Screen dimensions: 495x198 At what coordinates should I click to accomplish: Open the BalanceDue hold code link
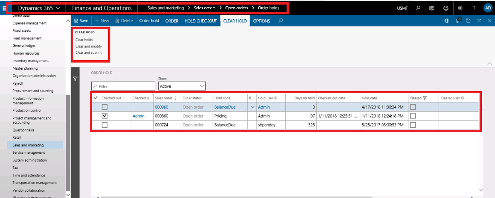(225, 107)
